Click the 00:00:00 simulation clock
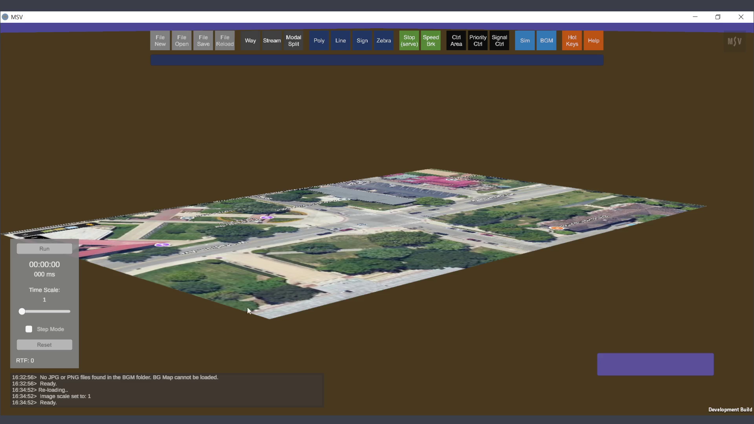This screenshot has height=424, width=754. pos(44,265)
